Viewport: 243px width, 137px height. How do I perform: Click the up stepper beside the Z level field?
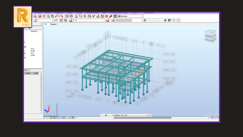click(x=148, y=115)
